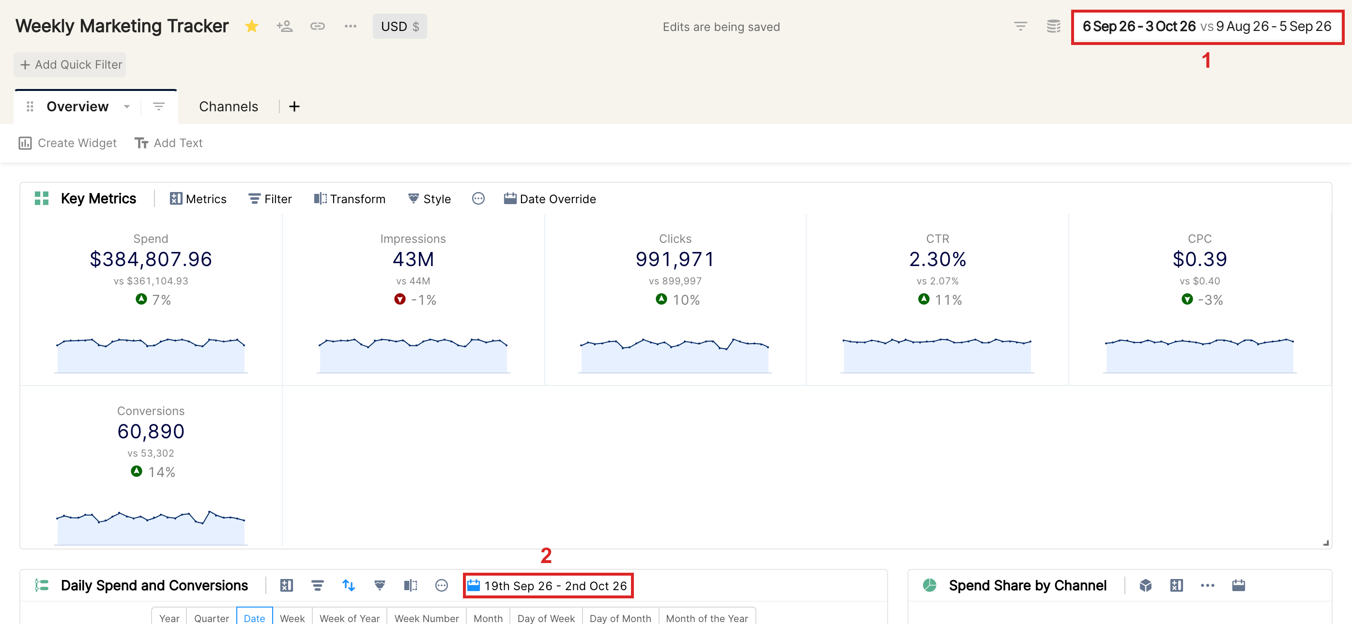Open the dashboard filter icon near date range
The height and width of the screenshot is (624, 1352).
pyautogui.click(x=1020, y=26)
